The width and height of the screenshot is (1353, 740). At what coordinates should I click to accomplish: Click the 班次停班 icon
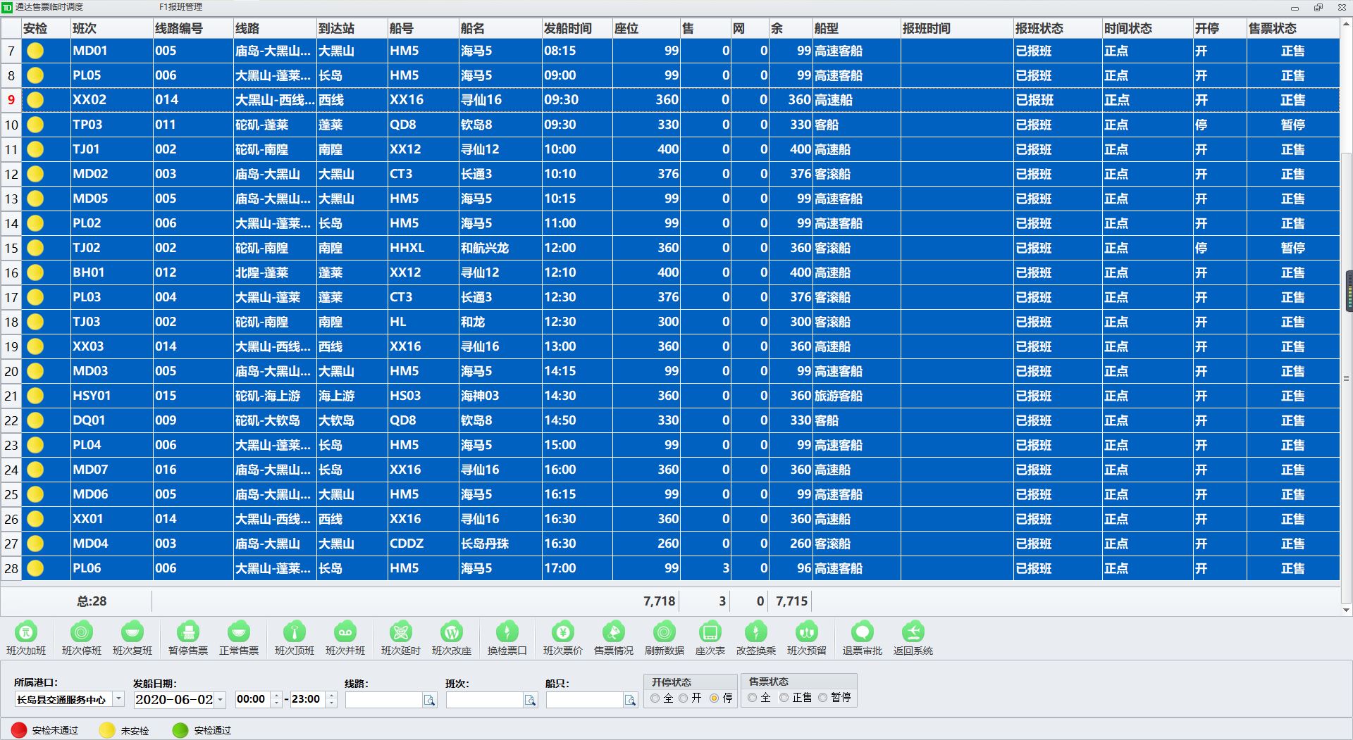click(82, 632)
